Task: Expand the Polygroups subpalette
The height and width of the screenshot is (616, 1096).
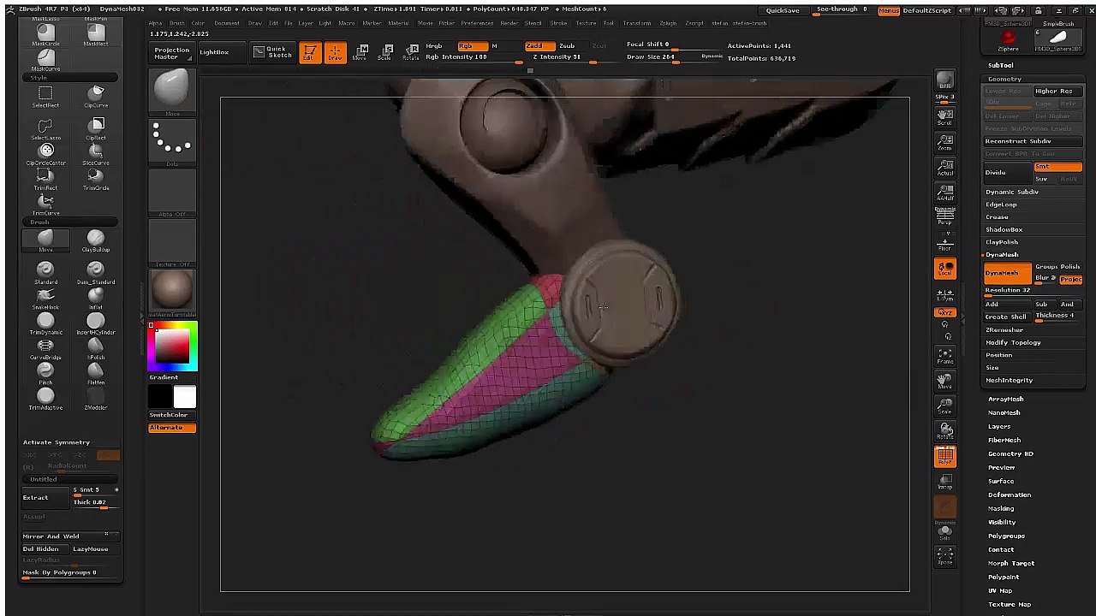Action: point(1006,536)
